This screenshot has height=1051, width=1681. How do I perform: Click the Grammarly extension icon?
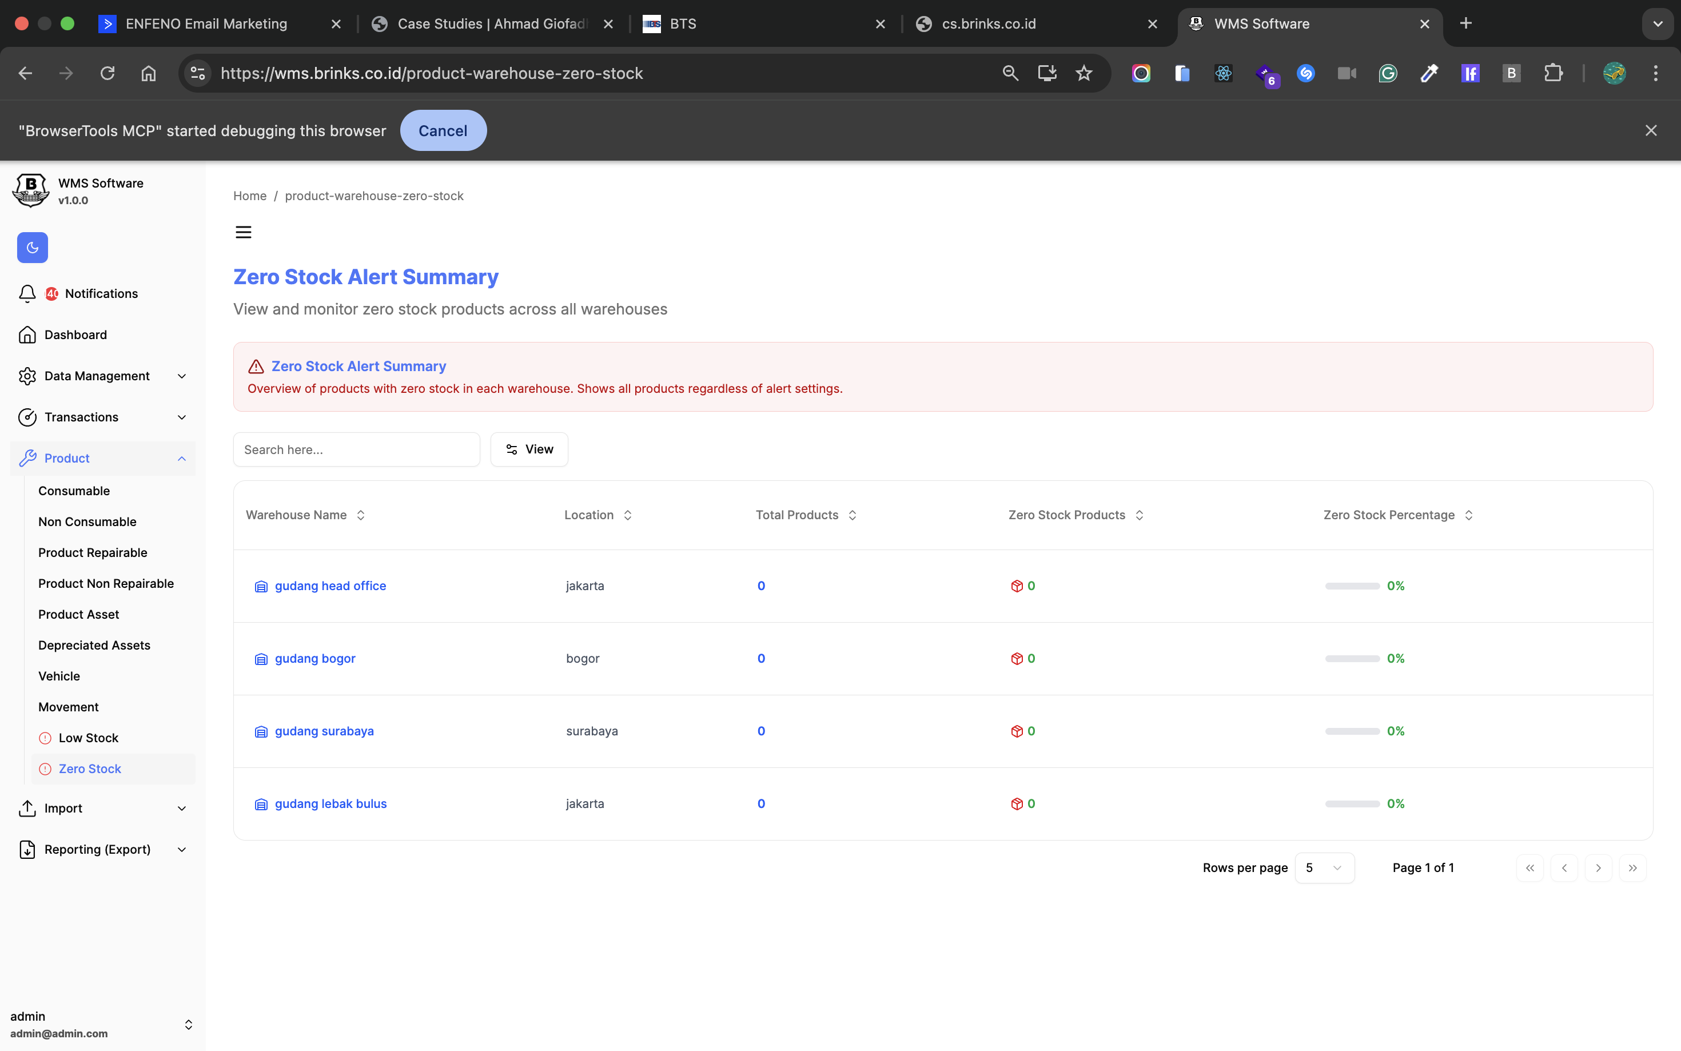(1388, 73)
